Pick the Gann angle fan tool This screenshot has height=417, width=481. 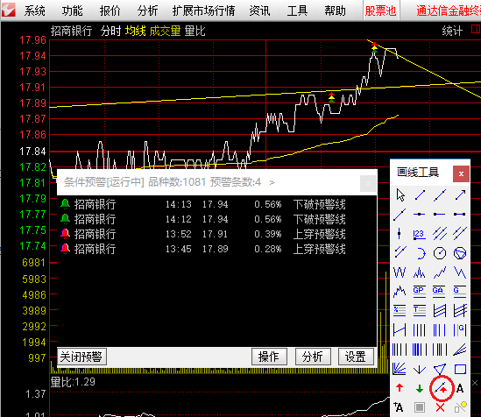[400, 369]
